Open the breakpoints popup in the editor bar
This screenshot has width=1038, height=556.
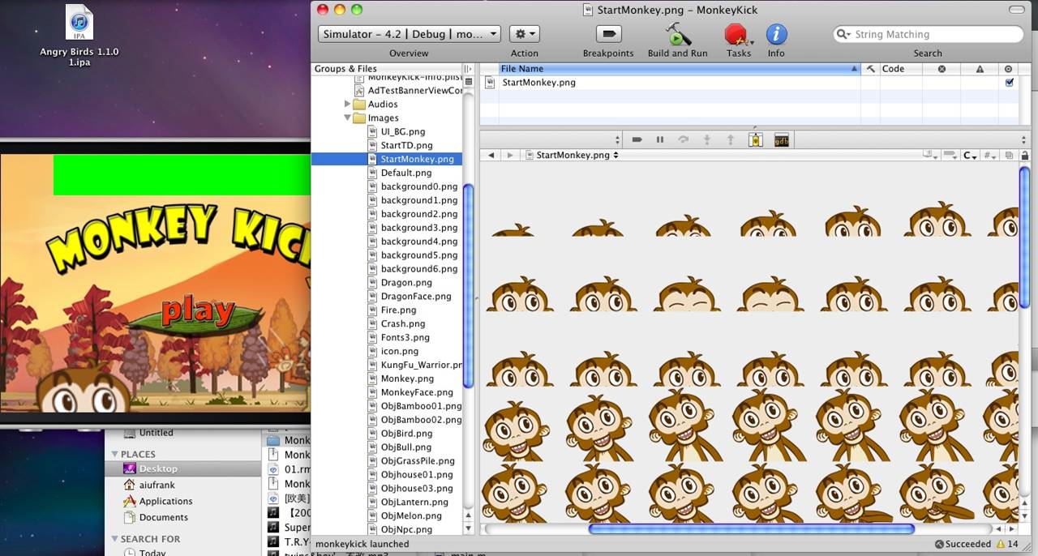click(x=951, y=155)
